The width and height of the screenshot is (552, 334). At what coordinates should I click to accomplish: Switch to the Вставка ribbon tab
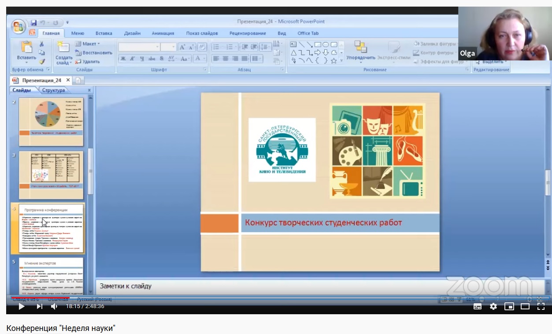[x=104, y=33]
